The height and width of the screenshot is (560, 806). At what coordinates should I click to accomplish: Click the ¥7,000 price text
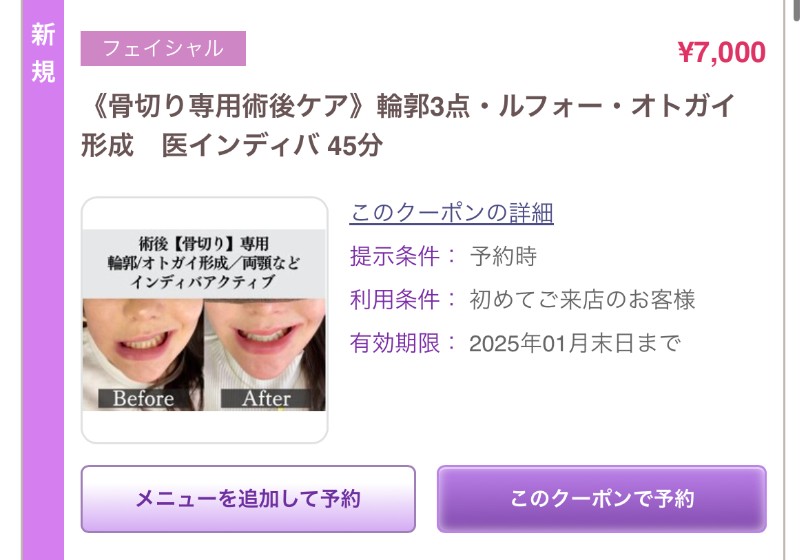click(x=722, y=52)
